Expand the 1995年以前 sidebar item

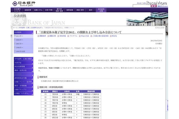point(23,51)
